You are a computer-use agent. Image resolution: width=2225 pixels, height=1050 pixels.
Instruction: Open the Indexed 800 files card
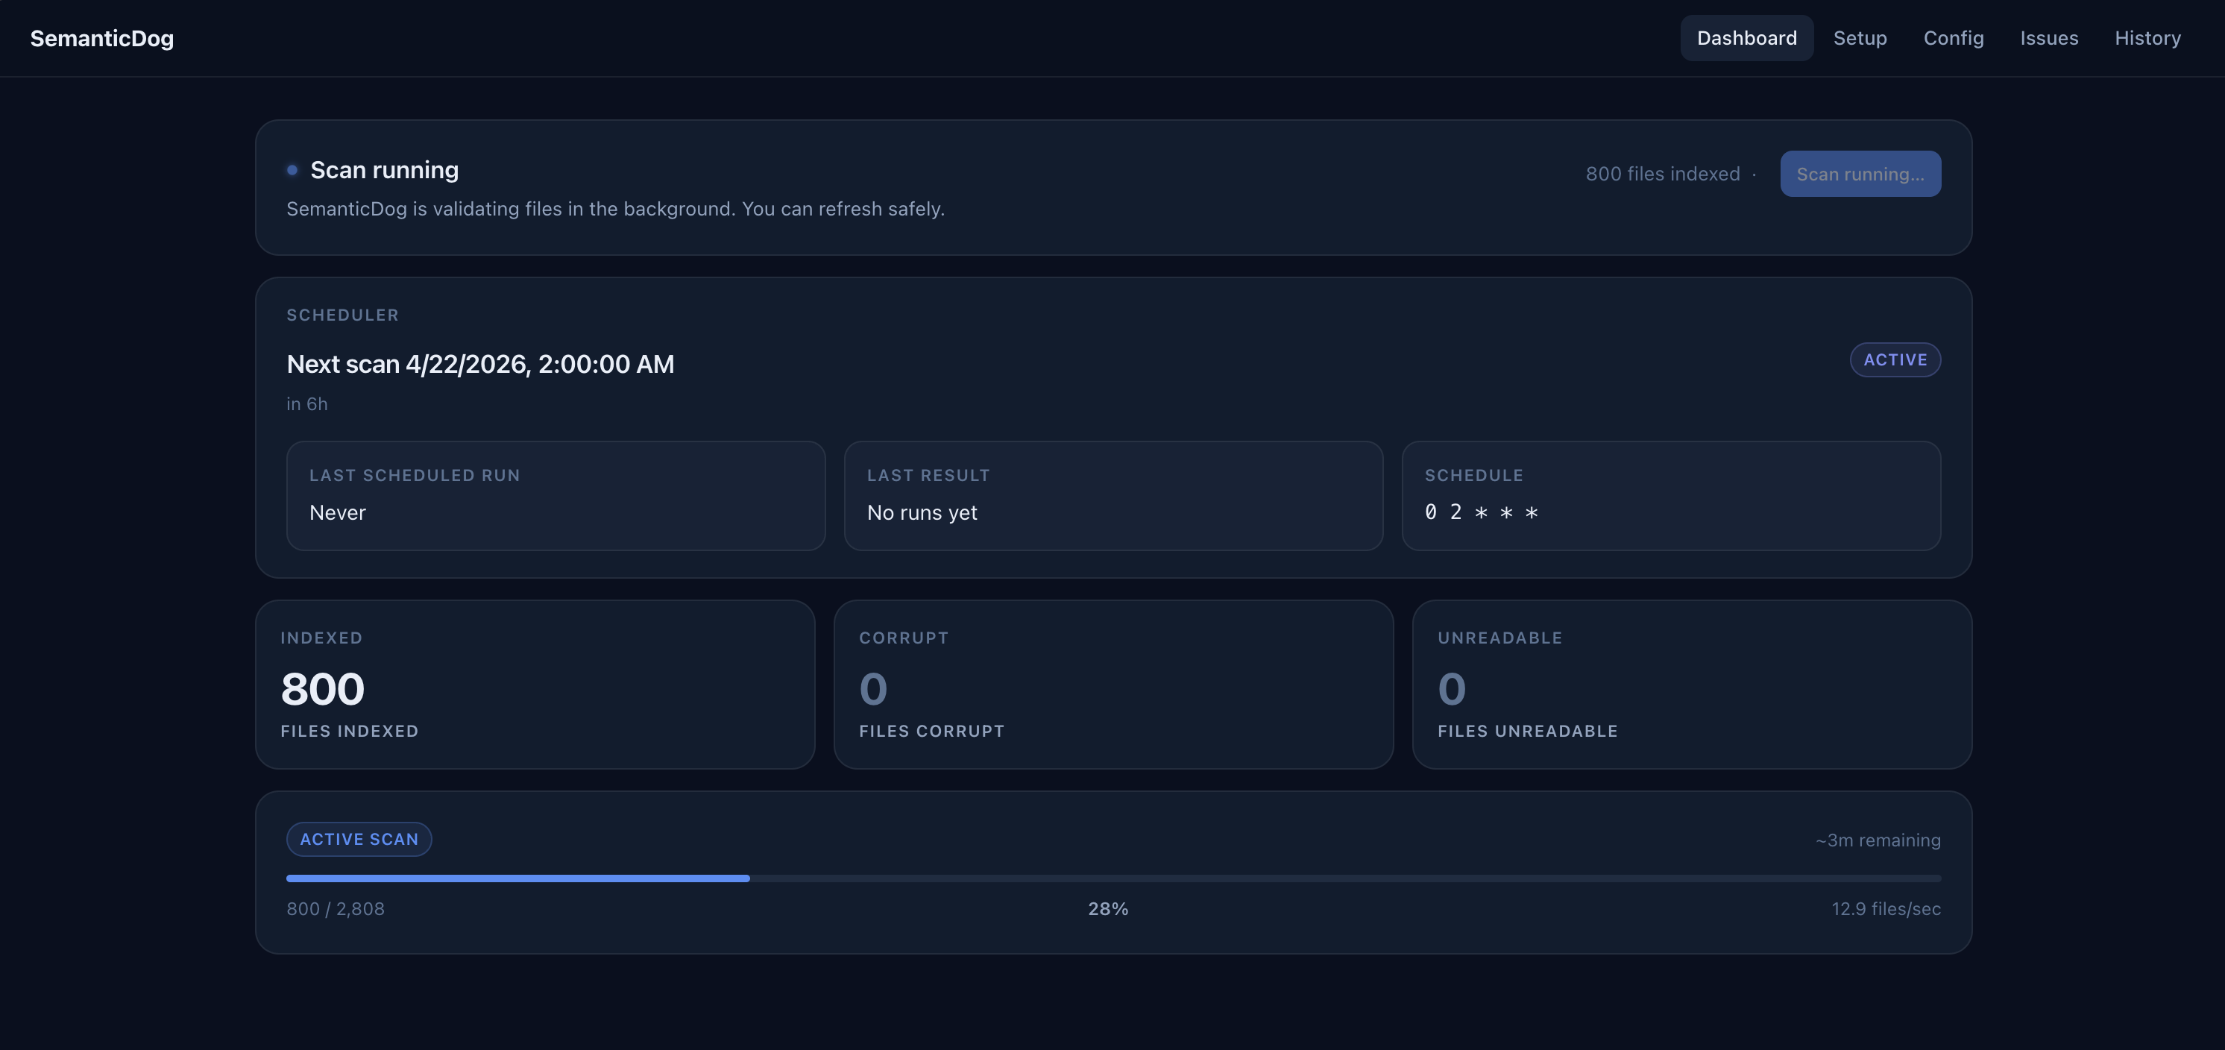(535, 685)
